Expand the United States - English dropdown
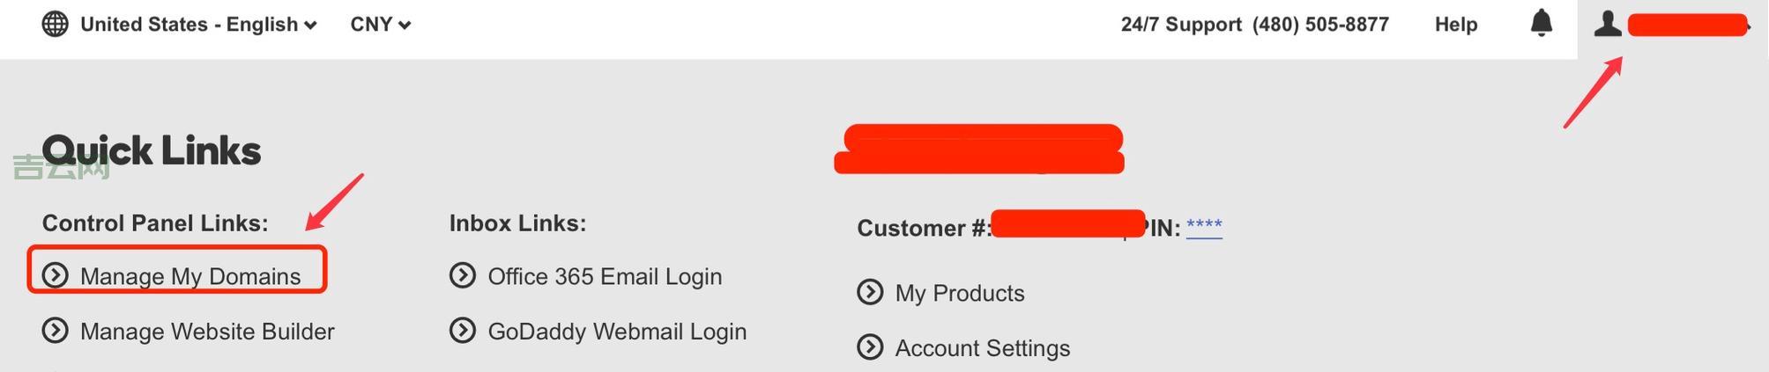 [198, 25]
